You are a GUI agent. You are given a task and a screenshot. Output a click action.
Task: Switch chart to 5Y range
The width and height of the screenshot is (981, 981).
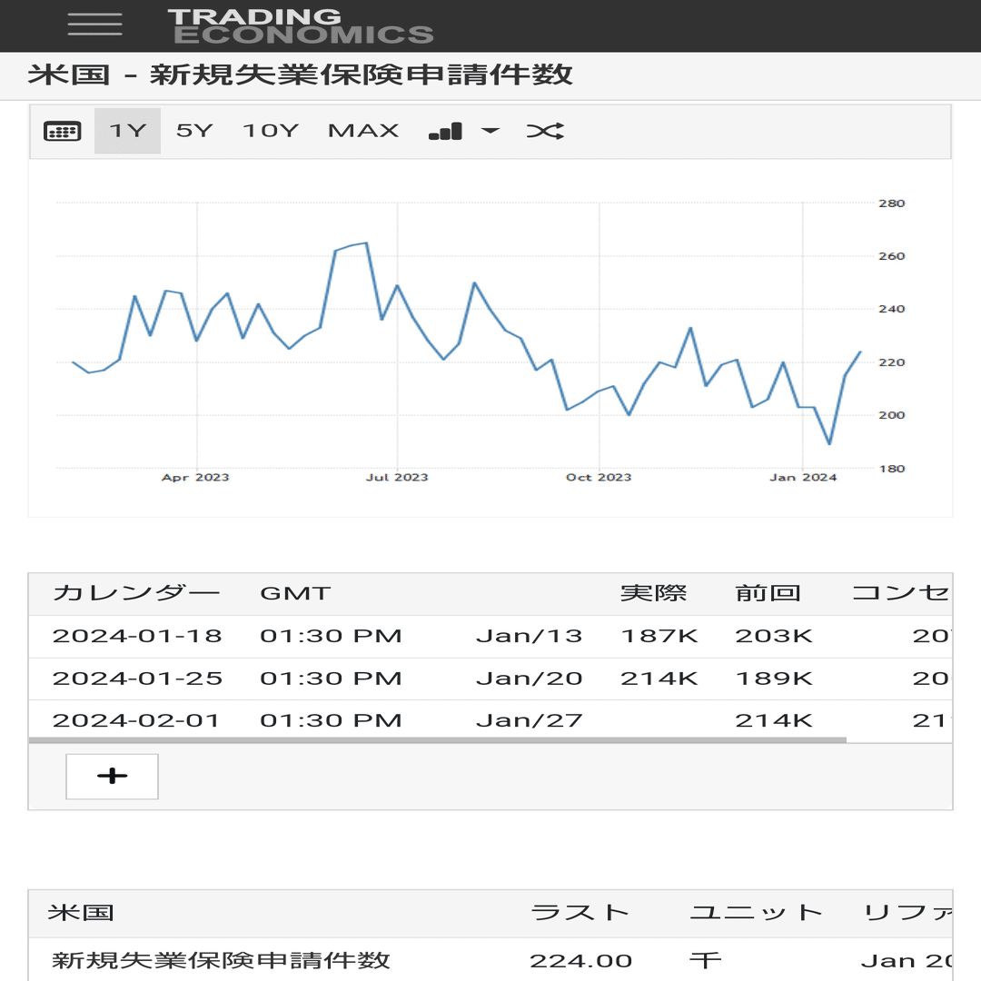tap(194, 131)
